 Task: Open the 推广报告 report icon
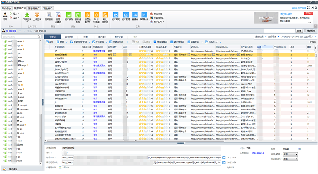pos(69,16)
